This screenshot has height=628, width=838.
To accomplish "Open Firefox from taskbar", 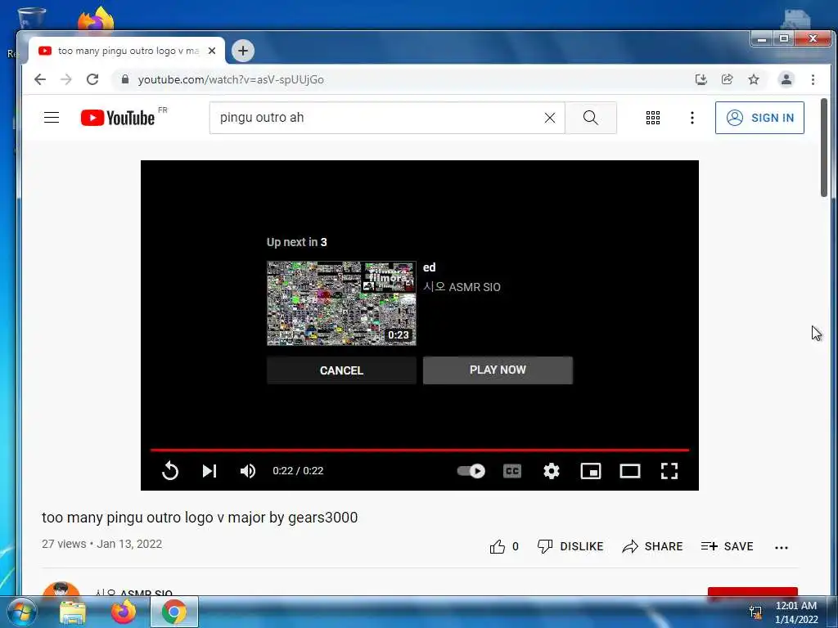I will (x=123, y=612).
